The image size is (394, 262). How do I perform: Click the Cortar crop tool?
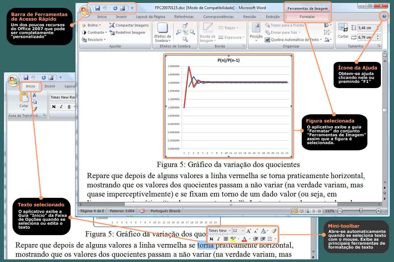[343, 31]
